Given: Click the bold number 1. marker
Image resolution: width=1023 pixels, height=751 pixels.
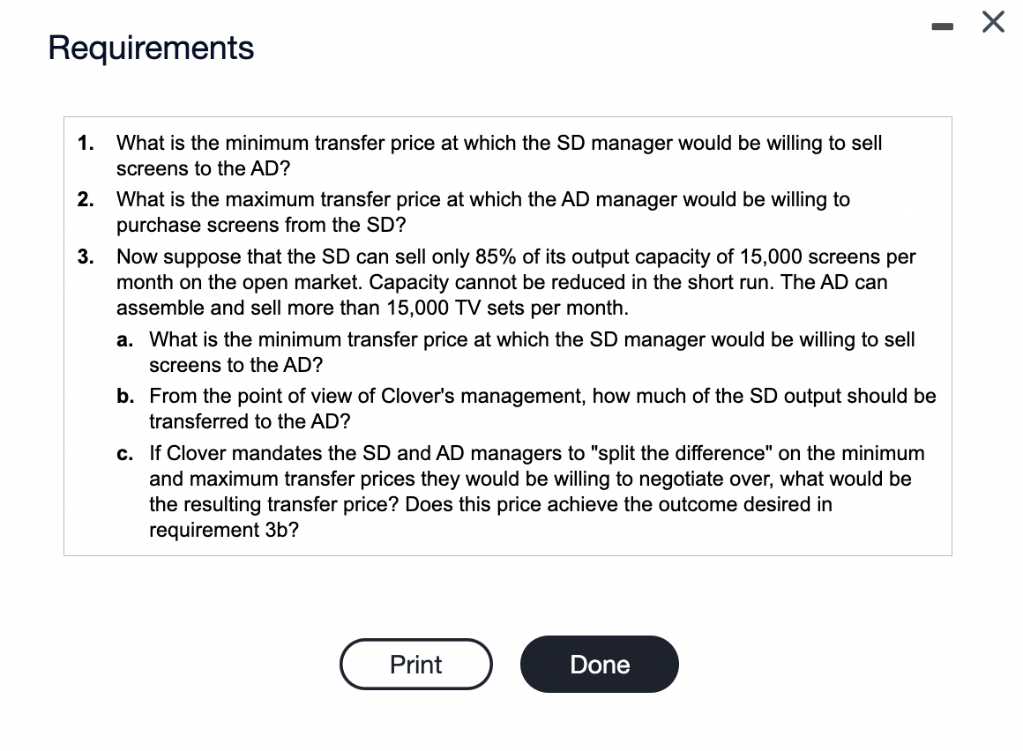Looking at the screenshot, I should coord(86,143).
